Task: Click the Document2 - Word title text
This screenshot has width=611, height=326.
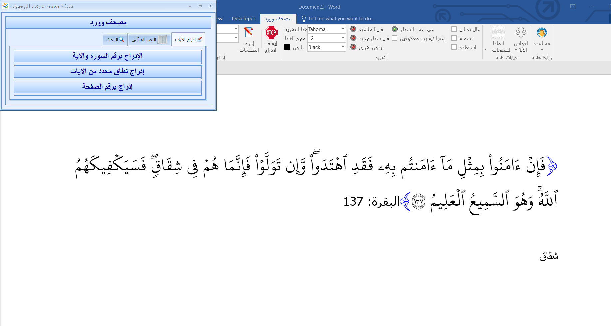Action: [x=319, y=7]
